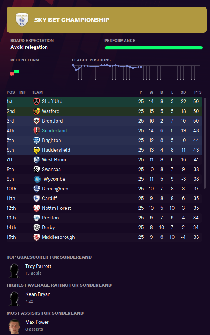This screenshot has width=210, height=335.
Task: Open the Brighton club badge
Action: (x=37, y=140)
